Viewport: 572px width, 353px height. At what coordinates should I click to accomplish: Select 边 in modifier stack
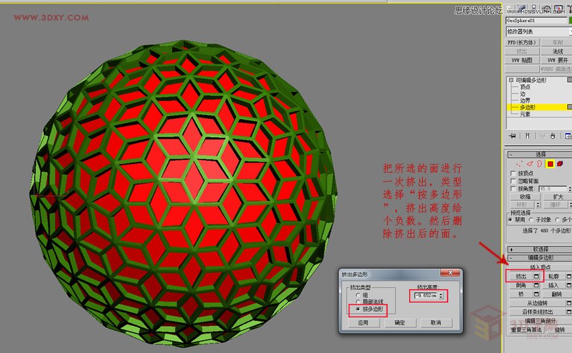[522, 93]
